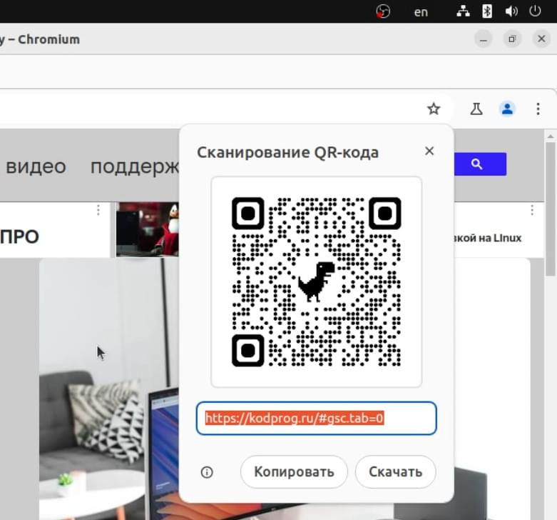557x520 pixels.
Task: Click the OBS recording tray icon
Action: (383, 11)
